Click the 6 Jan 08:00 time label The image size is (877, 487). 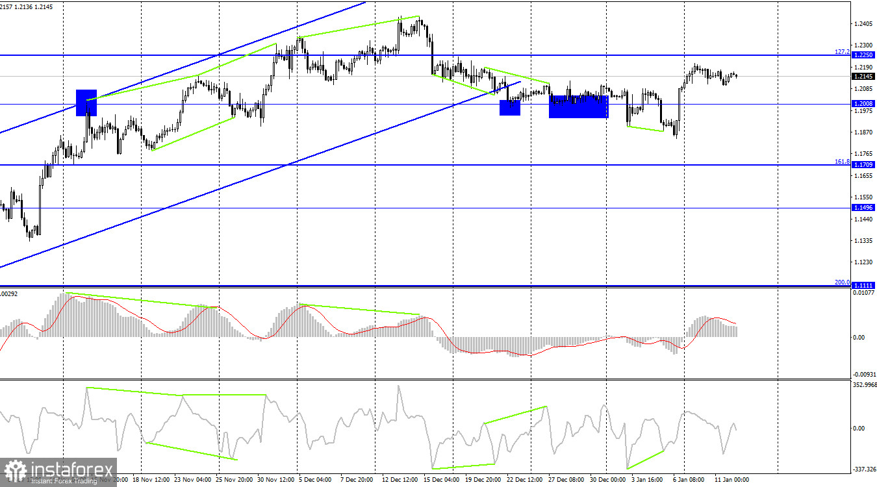coord(689,480)
